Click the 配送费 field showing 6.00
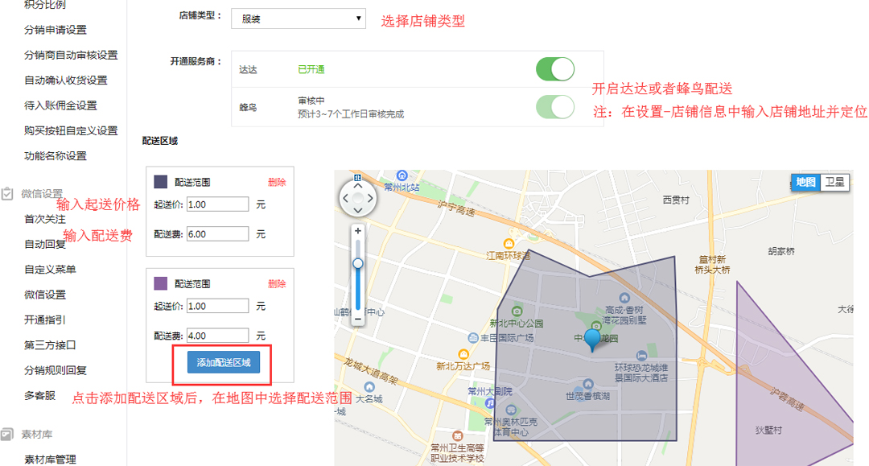 click(217, 233)
